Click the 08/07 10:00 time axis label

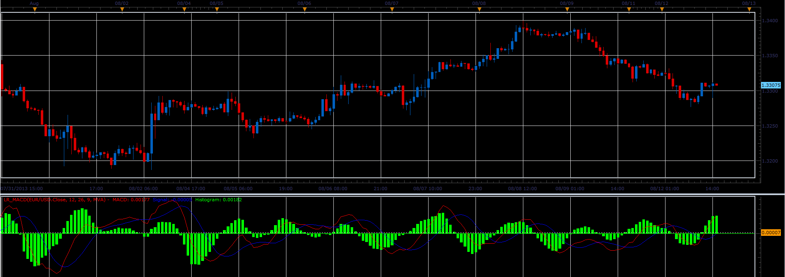428,189
